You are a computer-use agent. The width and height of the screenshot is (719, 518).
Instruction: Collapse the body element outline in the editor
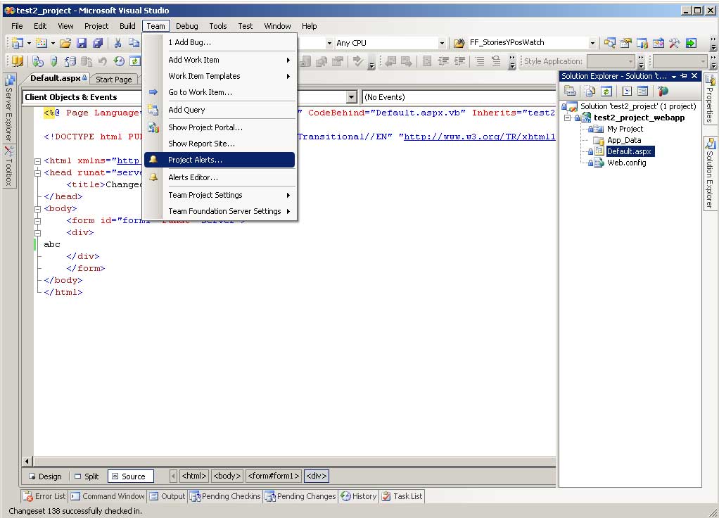pyautogui.click(x=37, y=209)
